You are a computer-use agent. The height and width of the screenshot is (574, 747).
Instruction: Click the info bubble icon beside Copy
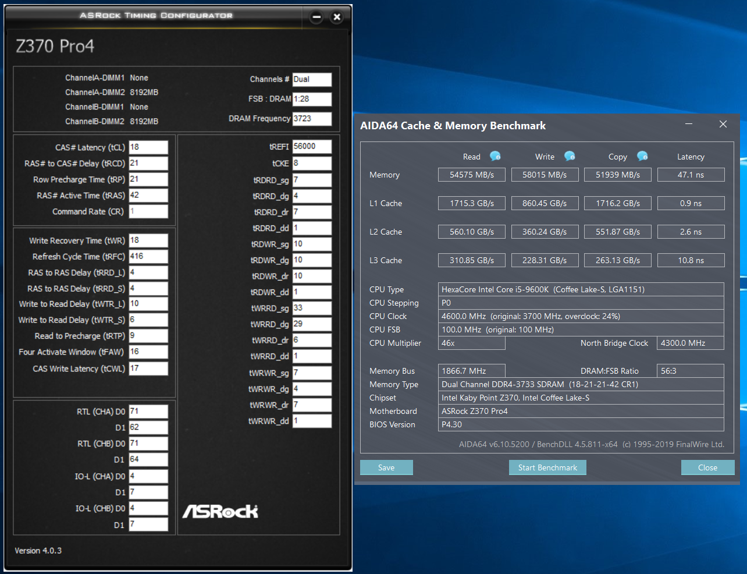(642, 156)
